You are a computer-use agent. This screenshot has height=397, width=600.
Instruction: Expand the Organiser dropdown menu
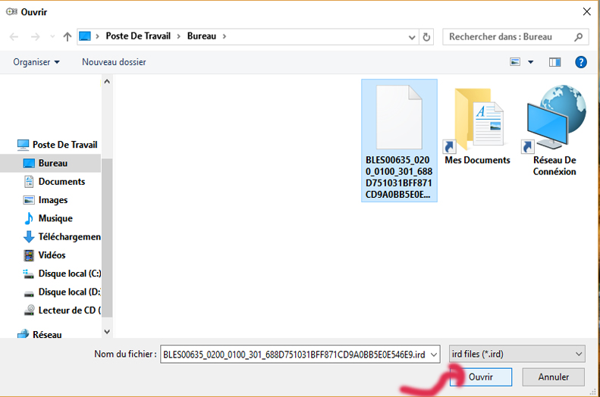[36, 62]
